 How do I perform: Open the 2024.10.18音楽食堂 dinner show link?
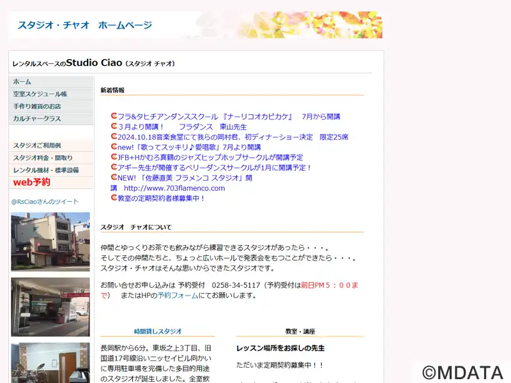pos(233,137)
